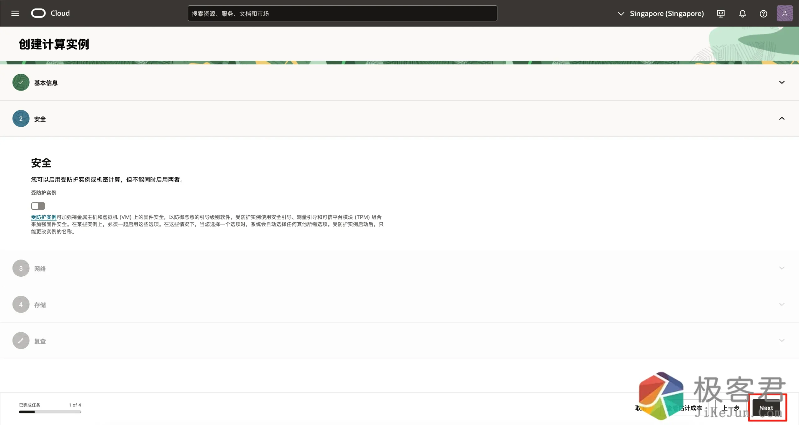Select the 基本信息 step header
Image resolution: width=799 pixels, height=425 pixels.
click(399, 82)
